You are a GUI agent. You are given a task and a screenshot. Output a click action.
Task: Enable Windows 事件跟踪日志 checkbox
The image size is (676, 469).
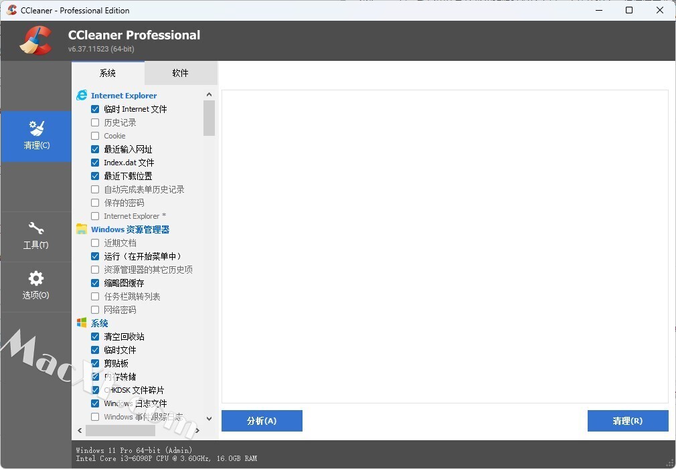[95, 416]
